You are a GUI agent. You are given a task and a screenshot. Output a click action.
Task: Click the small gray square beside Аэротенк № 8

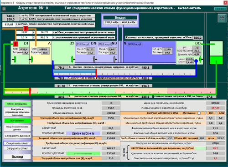[x=4, y=9]
